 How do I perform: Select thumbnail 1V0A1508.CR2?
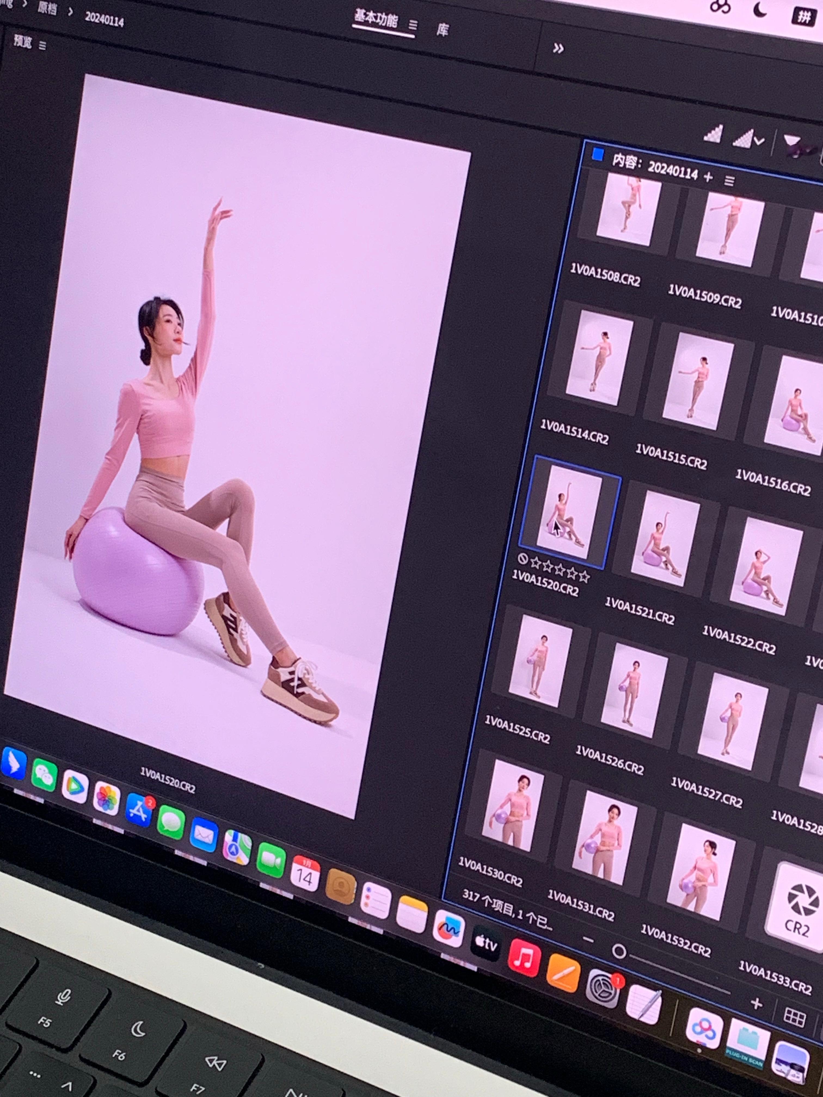pyautogui.click(x=628, y=210)
